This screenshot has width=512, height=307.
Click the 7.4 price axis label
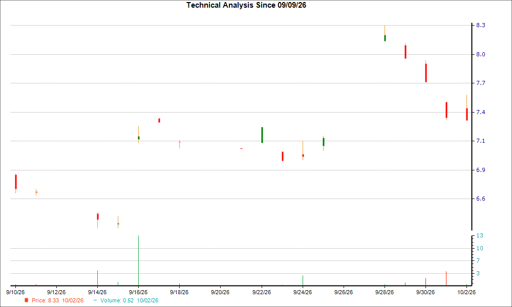click(480, 112)
